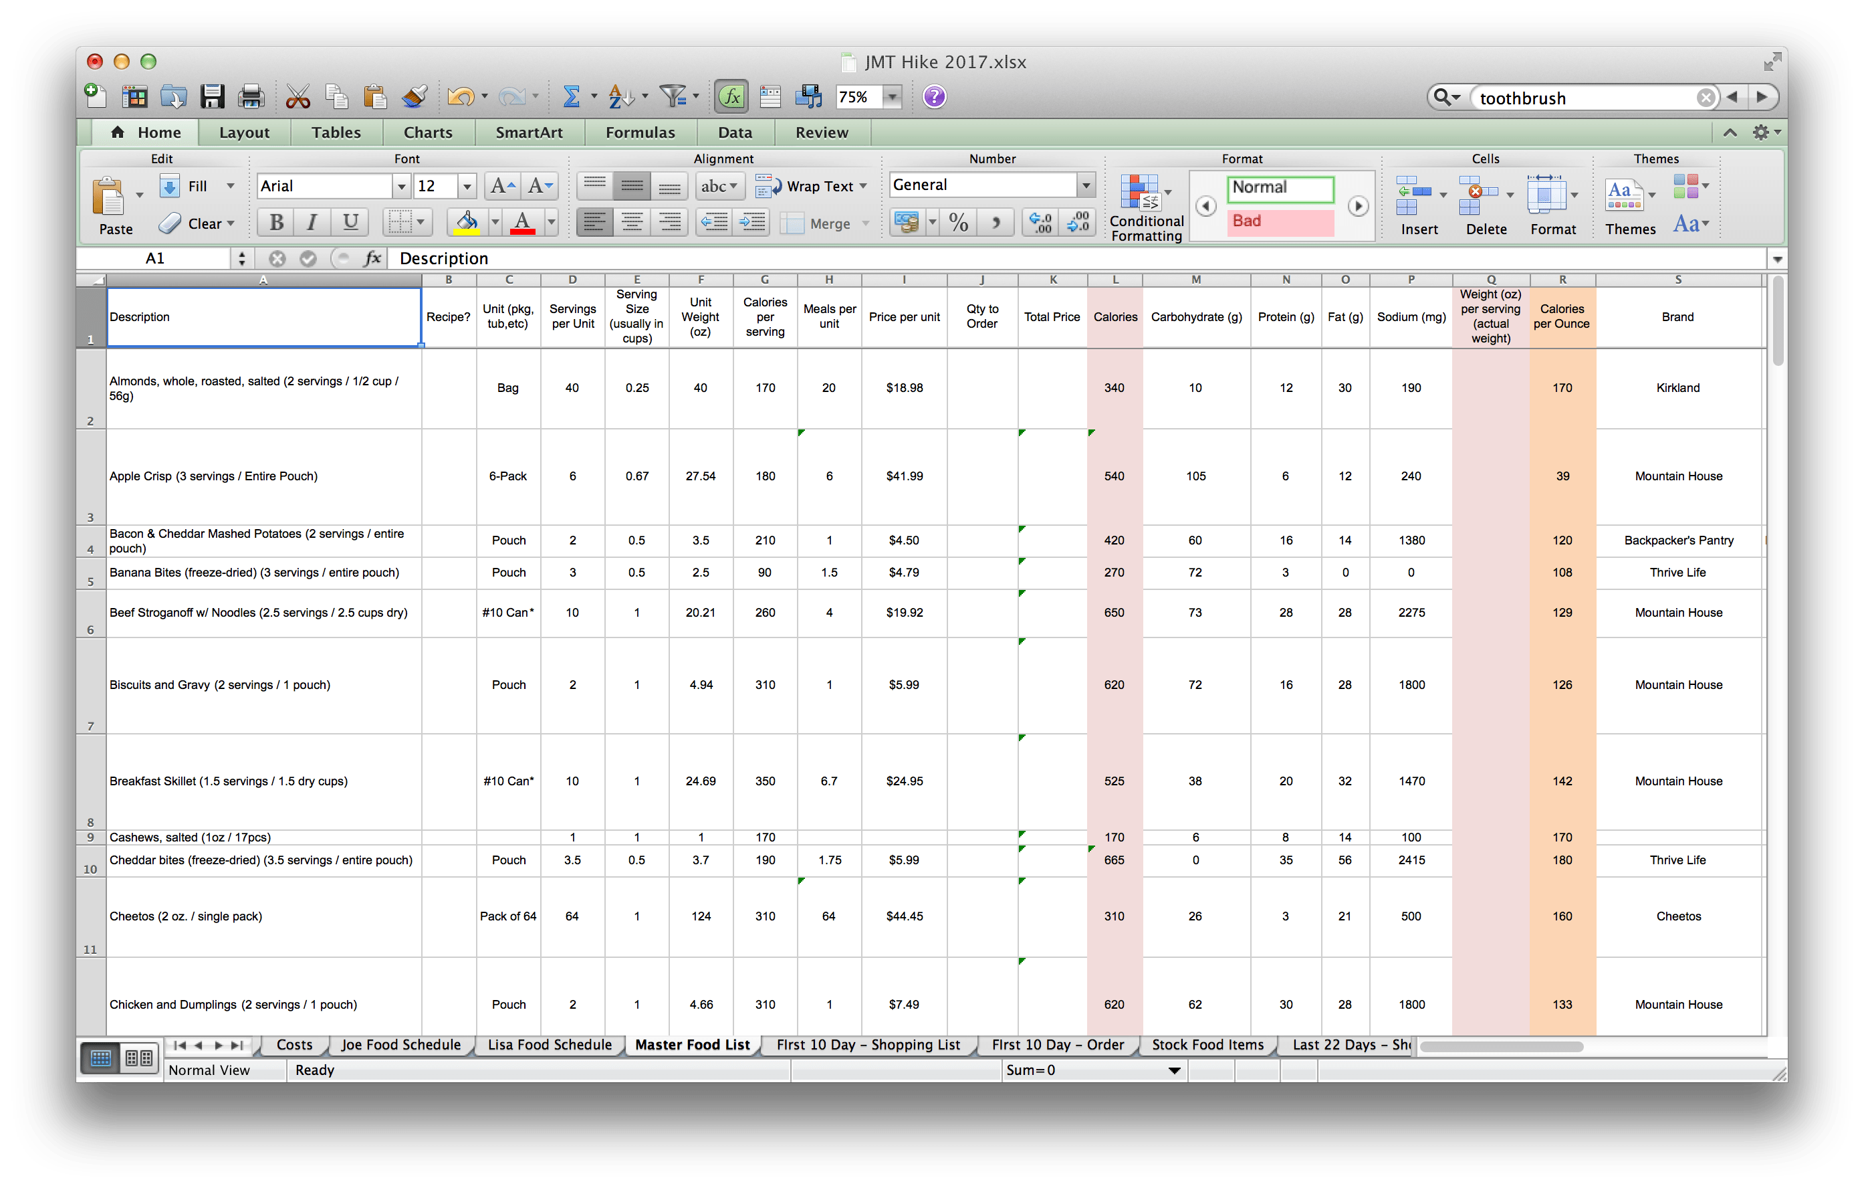The height and width of the screenshot is (1188, 1864).
Task: Toggle the formula builder fx button
Action: 731,97
